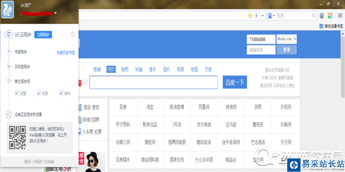Screen dimensions: 345x172
Task: Click the UC cloud sync icon
Action: [9, 34]
